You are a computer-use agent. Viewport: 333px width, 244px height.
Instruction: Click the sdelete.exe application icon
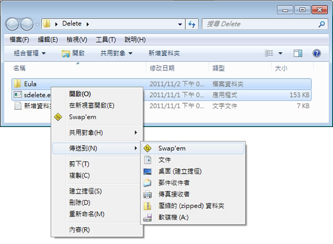point(18,94)
